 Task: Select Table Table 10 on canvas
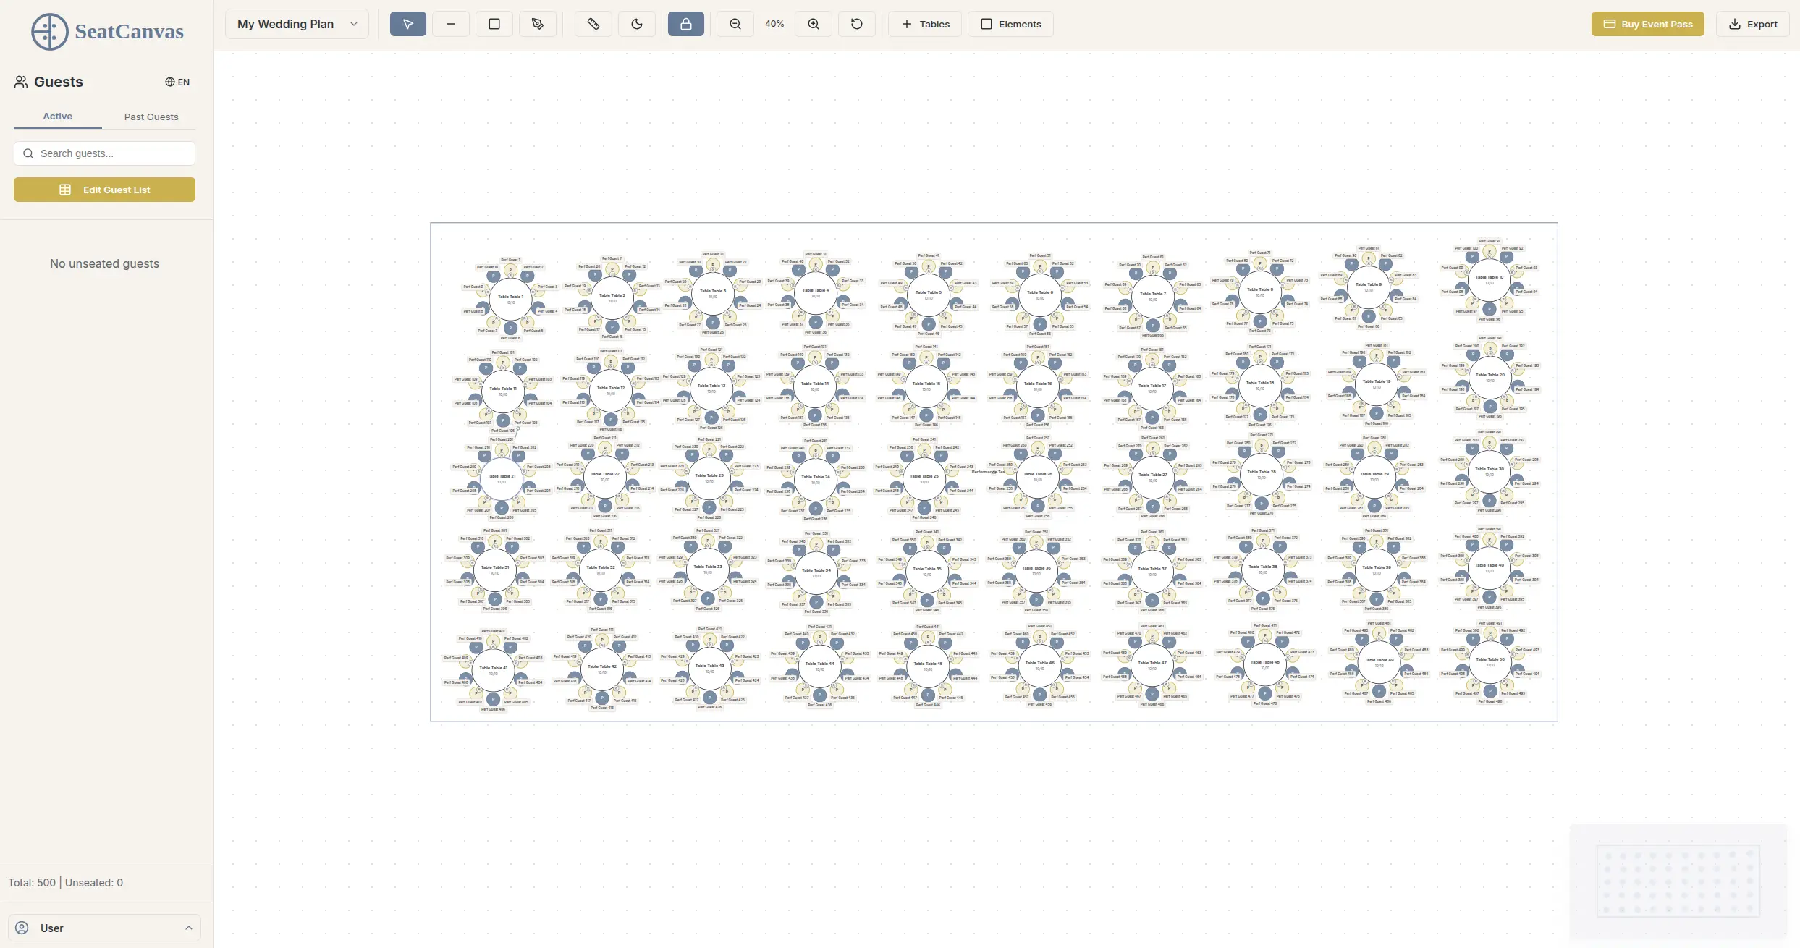pyautogui.click(x=1490, y=279)
